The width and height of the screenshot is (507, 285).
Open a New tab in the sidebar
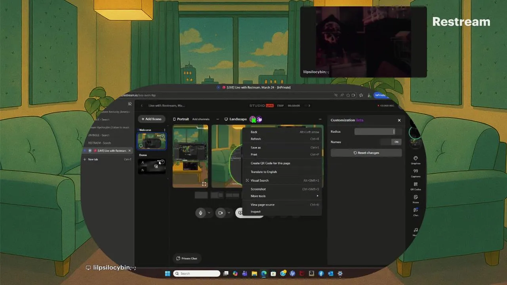pyautogui.click(x=107, y=159)
